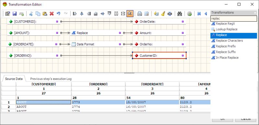
Task: Click the auto-map arrows icon
Action: tap(170, 14)
